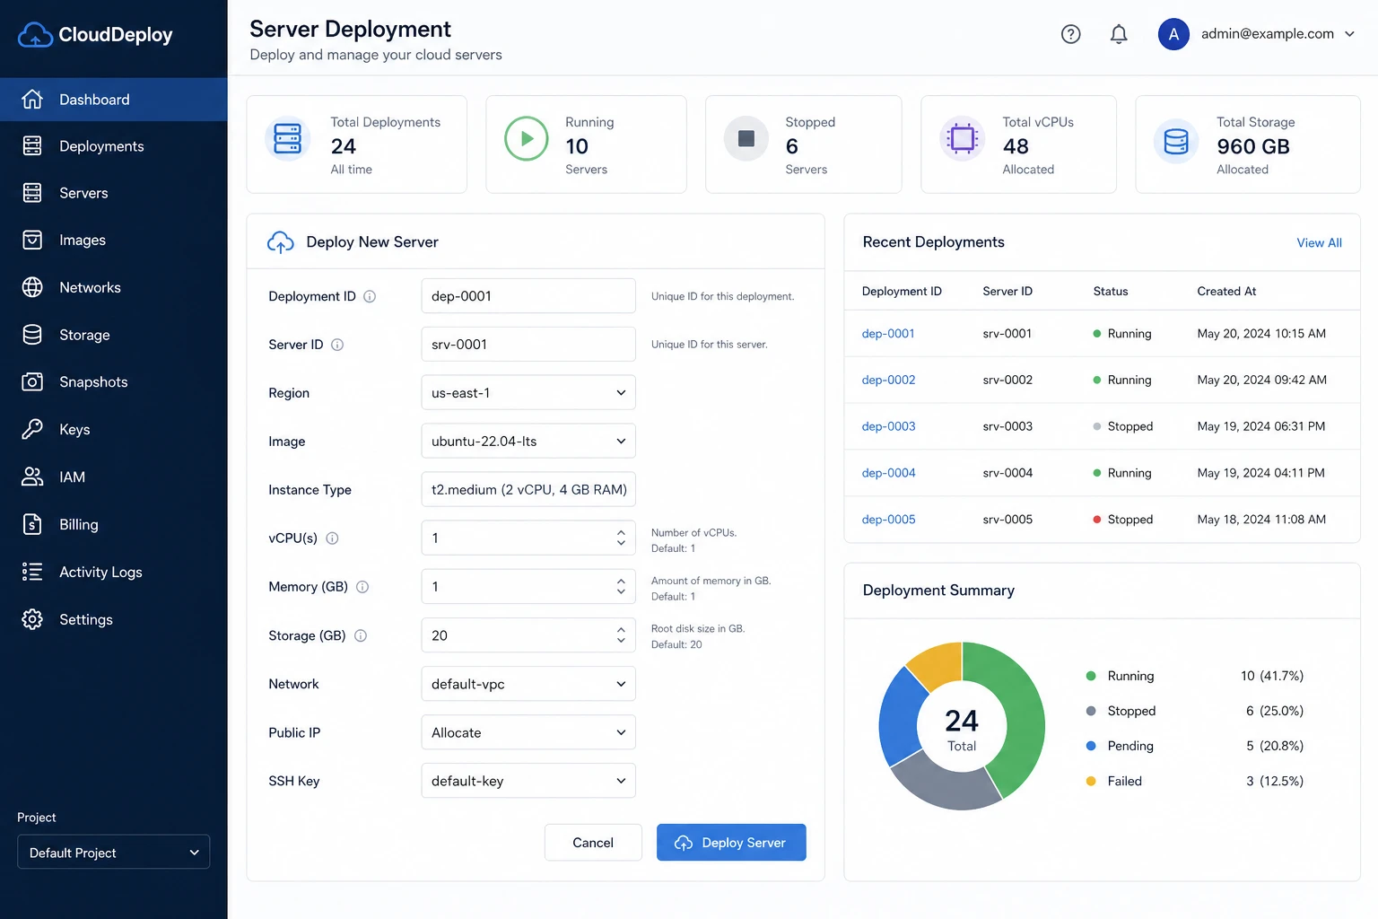The image size is (1378, 919).
Task: Click the Deployments sidebar icon
Action: pos(32,145)
